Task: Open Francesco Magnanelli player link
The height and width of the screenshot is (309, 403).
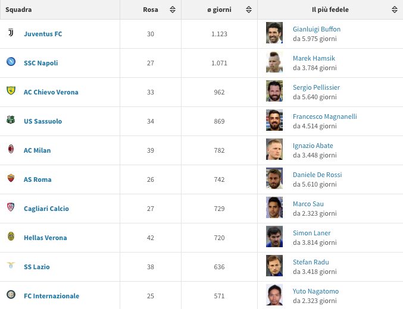Action: click(x=324, y=116)
